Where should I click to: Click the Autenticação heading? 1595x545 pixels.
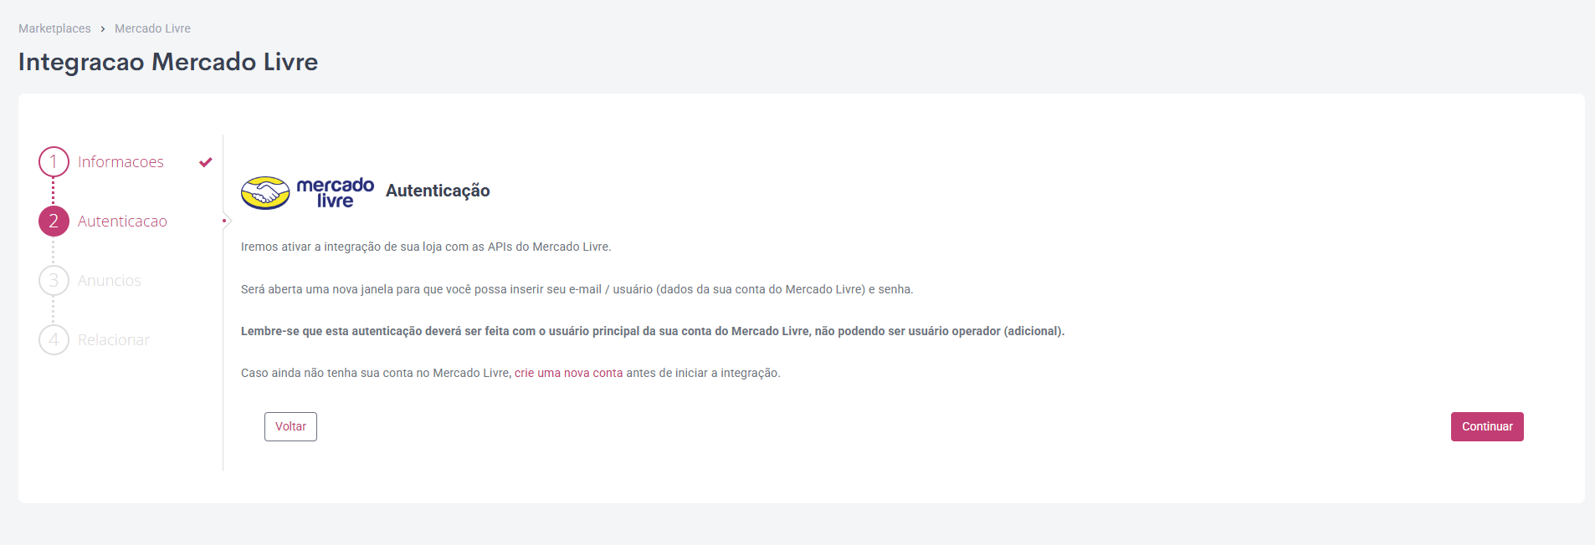click(x=438, y=191)
